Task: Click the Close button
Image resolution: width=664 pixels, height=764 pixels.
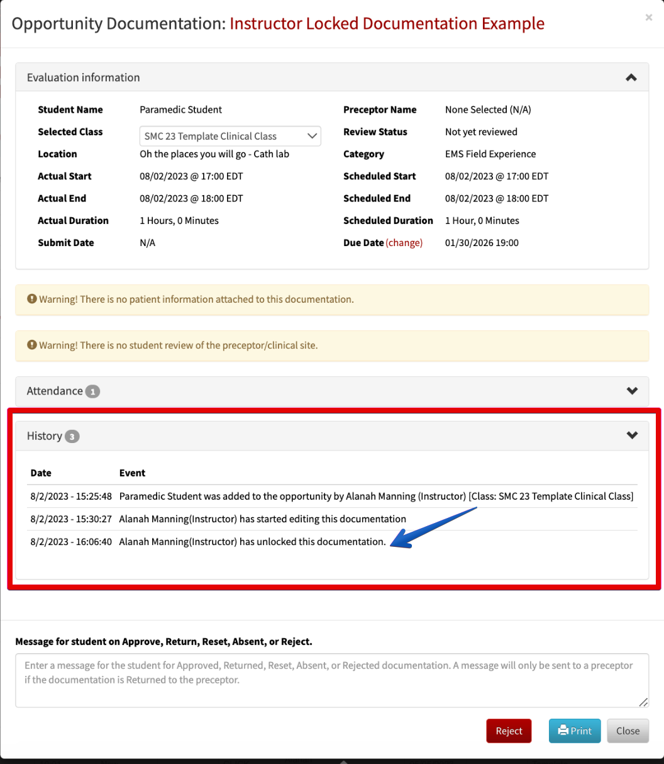Action: (628, 731)
